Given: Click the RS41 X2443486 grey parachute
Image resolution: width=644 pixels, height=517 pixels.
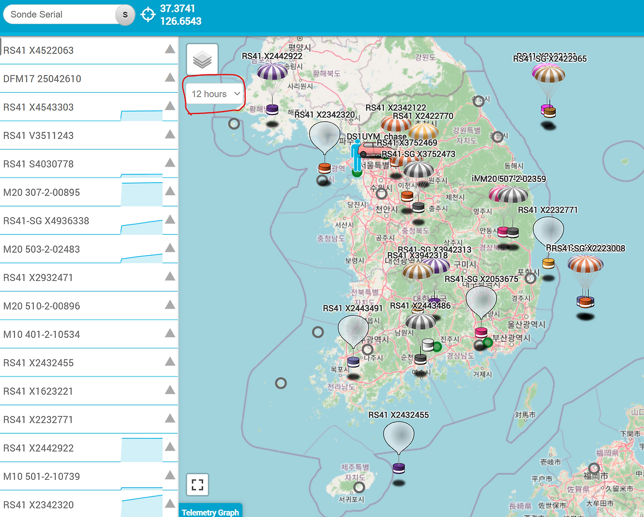Looking at the screenshot, I should point(421,321).
